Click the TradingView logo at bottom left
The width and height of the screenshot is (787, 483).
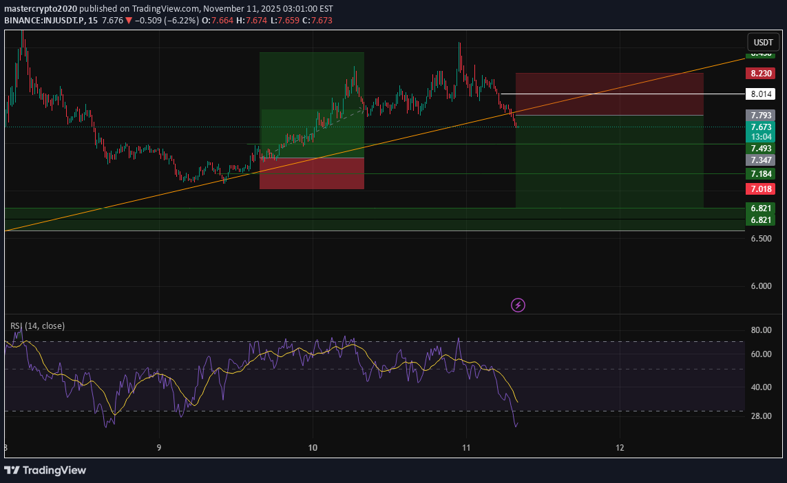point(45,470)
